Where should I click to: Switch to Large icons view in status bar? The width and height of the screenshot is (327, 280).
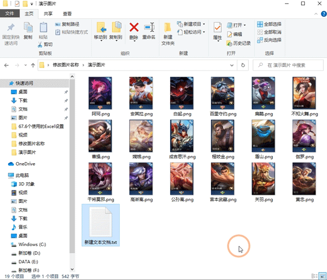pos(323,276)
